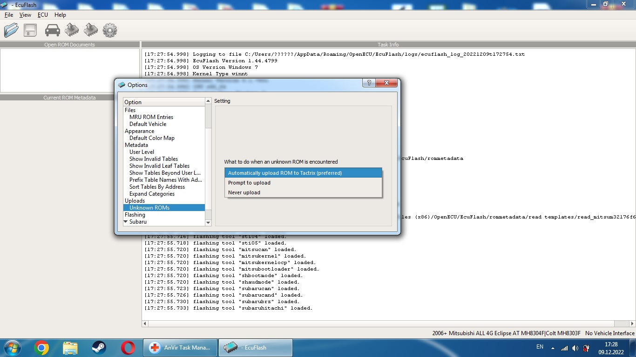Select Show Invalid Tables option
Viewport: 636px width, 357px height.
click(x=154, y=159)
